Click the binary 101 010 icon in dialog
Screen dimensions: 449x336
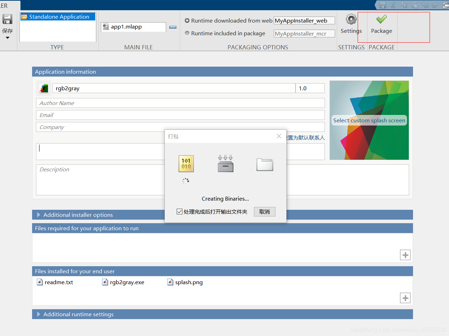click(186, 164)
